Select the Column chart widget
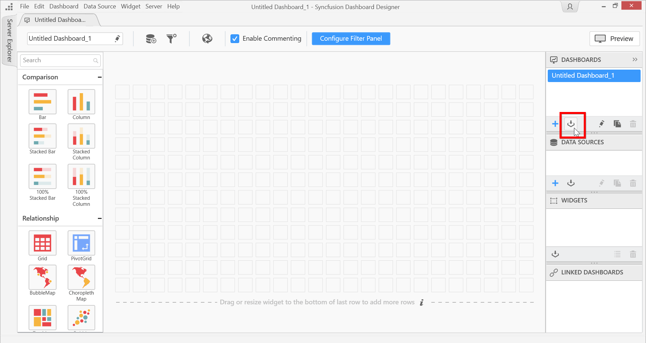Image resolution: width=646 pixels, height=343 pixels. click(x=81, y=102)
